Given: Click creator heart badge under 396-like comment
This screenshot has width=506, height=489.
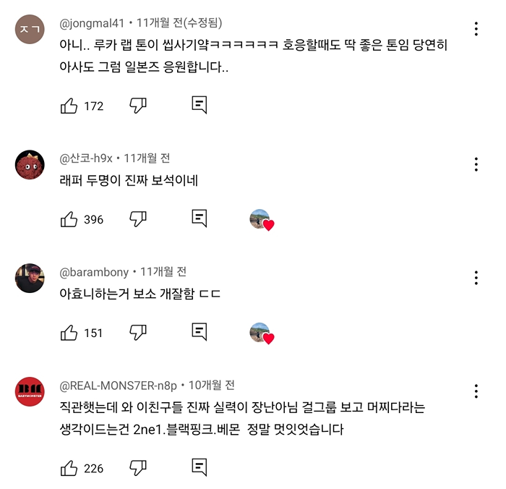Looking at the screenshot, I should (x=262, y=220).
